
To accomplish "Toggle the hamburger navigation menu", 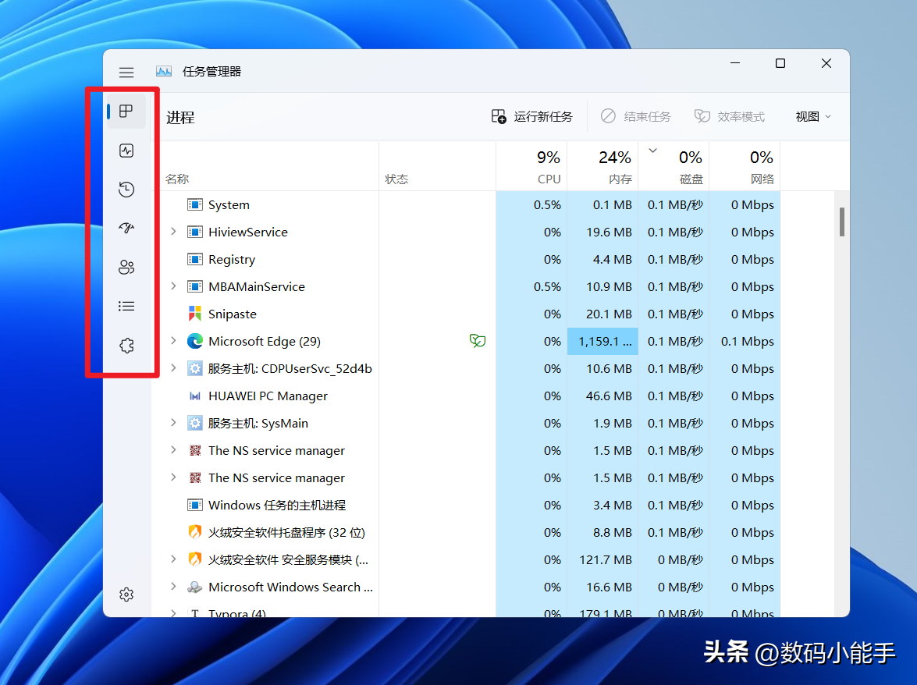I will point(126,72).
